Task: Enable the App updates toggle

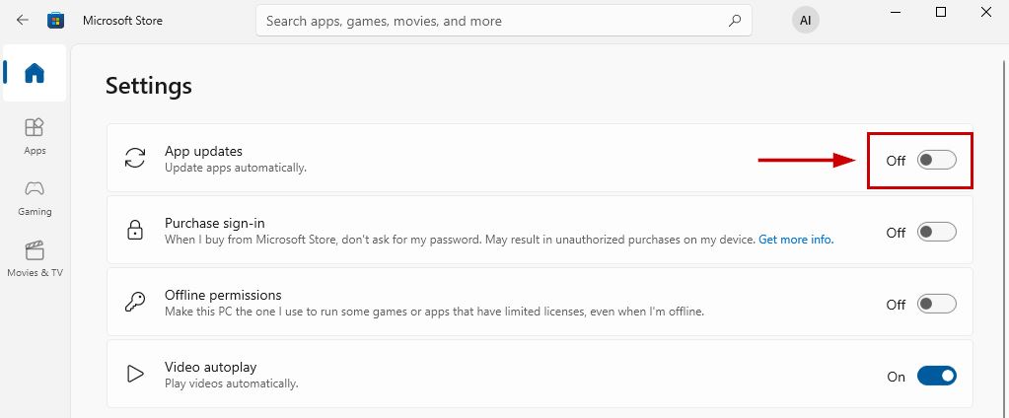Action: pyautogui.click(x=936, y=160)
